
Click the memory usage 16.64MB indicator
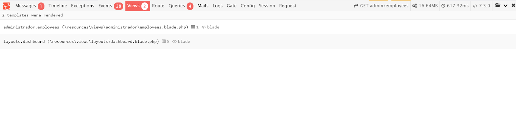click(425, 6)
